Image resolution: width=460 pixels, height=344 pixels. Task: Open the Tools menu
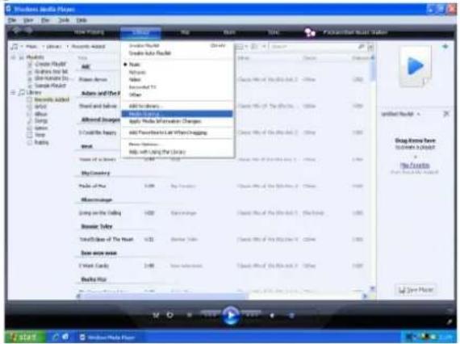(64, 20)
